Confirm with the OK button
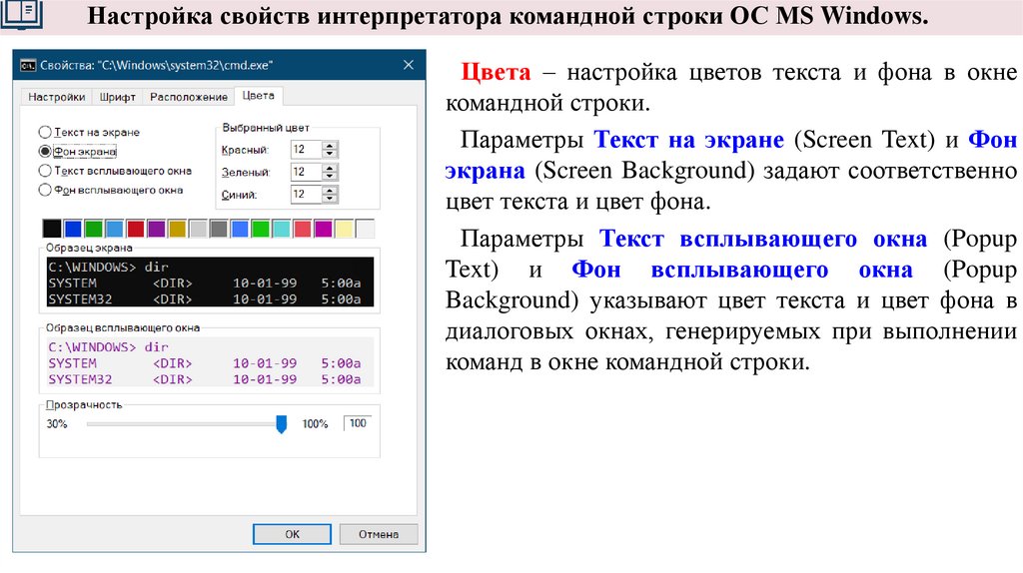This screenshot has height=573, width=1023. click(292, 534)
